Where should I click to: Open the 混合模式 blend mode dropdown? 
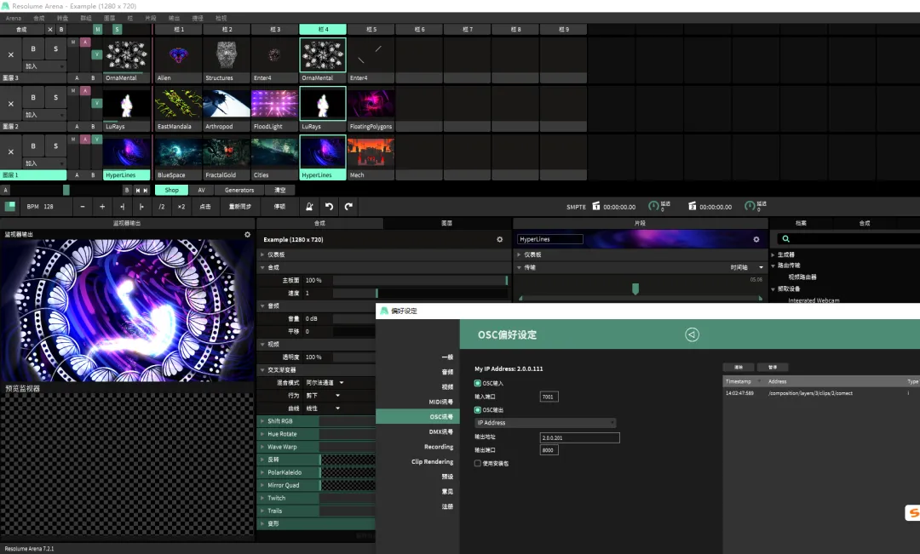pyautogui.click(x=325, y=383)
